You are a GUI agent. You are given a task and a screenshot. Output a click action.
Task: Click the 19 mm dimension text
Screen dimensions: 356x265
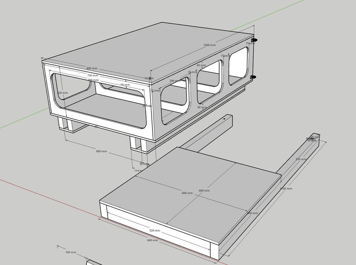pyautogui.click(x=312, y=141)
